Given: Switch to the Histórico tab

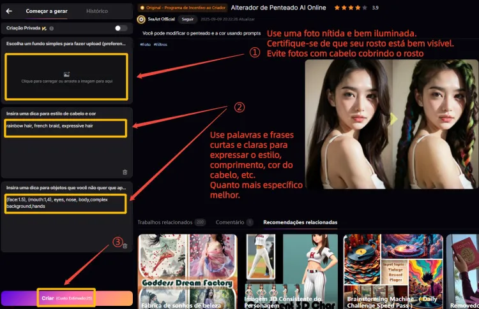Looking at the screenshot, I should click(x=96, y=11).
